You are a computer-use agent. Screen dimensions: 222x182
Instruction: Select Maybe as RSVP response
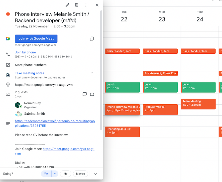pos(80,174)
